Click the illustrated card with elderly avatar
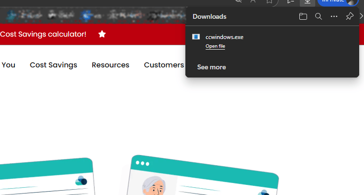Viewport: 364px width, 195px height. pyautogui.click(x=203, y=175)
